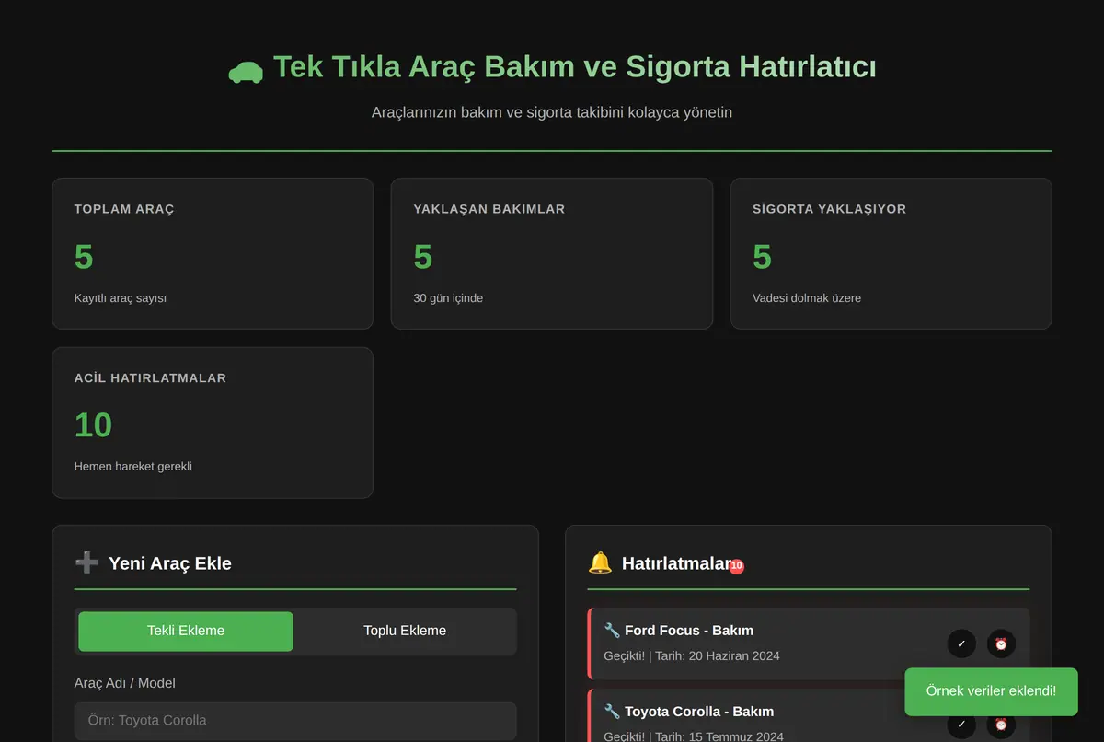Click the bell icon beside Hatırlatmalar
Image resolution: width=1104 pixels, height=742 pixels.
(x=600, y=562)
